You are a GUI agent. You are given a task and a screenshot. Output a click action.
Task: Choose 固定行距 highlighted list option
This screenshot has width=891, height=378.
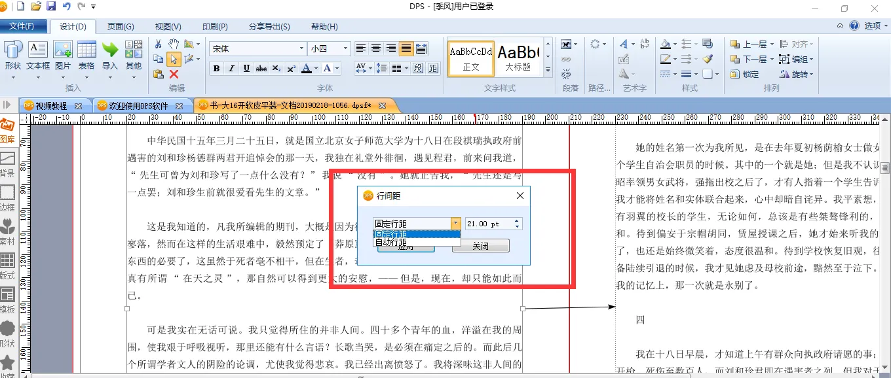(417, 233)
